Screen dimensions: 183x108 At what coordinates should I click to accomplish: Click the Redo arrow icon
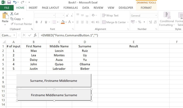[22, 2]
